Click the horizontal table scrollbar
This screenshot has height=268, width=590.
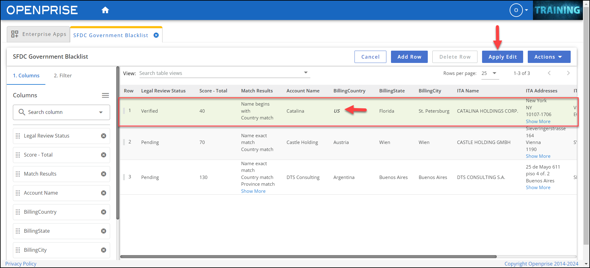click(x=308, y=257)
